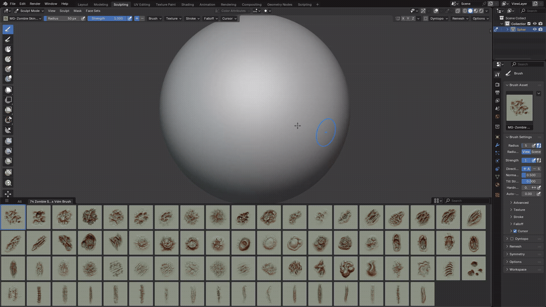The image size is (546, 307).
Task: Click the symmetry butterfly icon in header
Action: point(397,18)
